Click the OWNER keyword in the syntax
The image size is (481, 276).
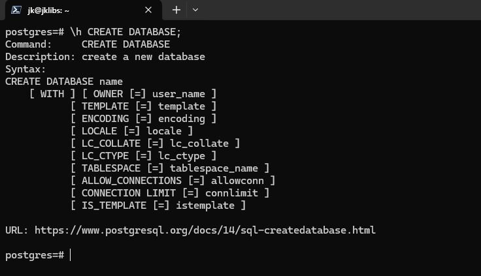[108, 94]
